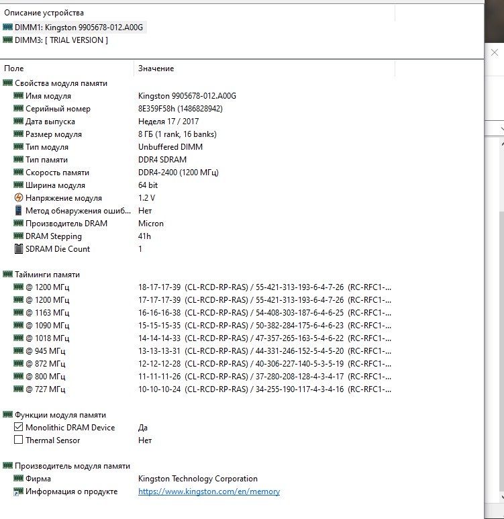
Task: Select the value DDR4-2400 (1200 МГц)
Action: coord(179,172)
